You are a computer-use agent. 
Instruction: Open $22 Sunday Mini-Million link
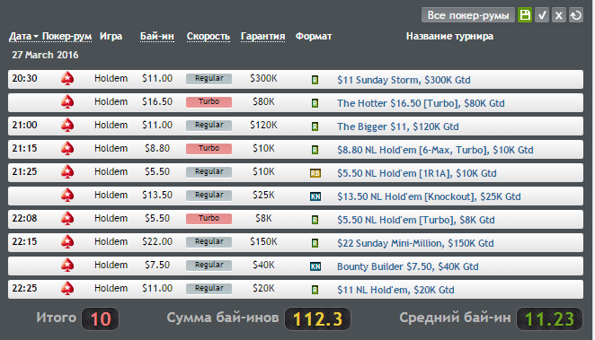tap(415, 243)
